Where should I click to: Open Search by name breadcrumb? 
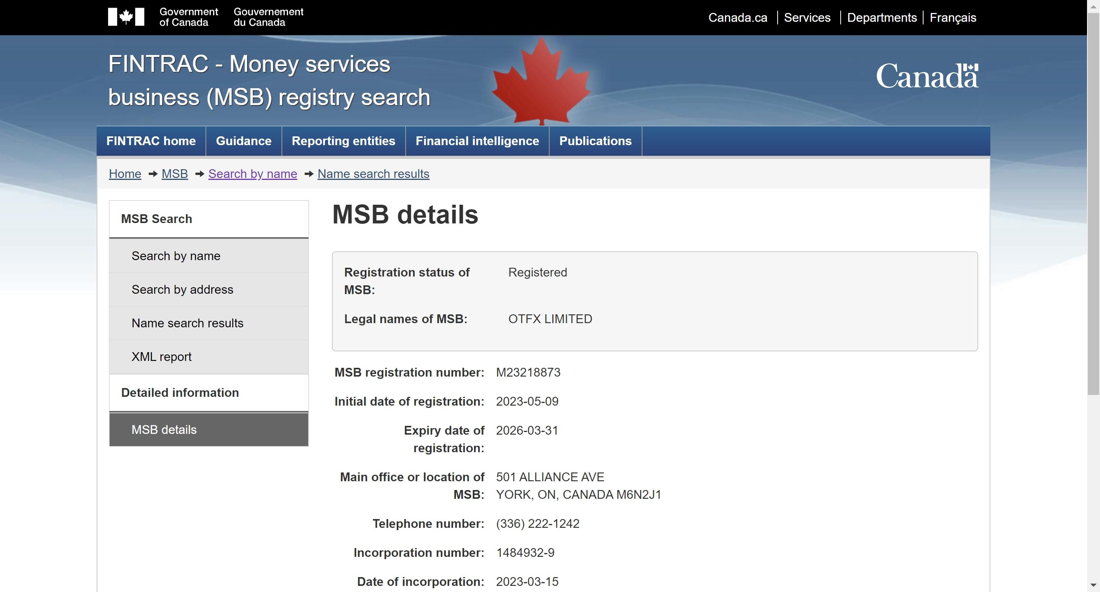tap(253, 174)
